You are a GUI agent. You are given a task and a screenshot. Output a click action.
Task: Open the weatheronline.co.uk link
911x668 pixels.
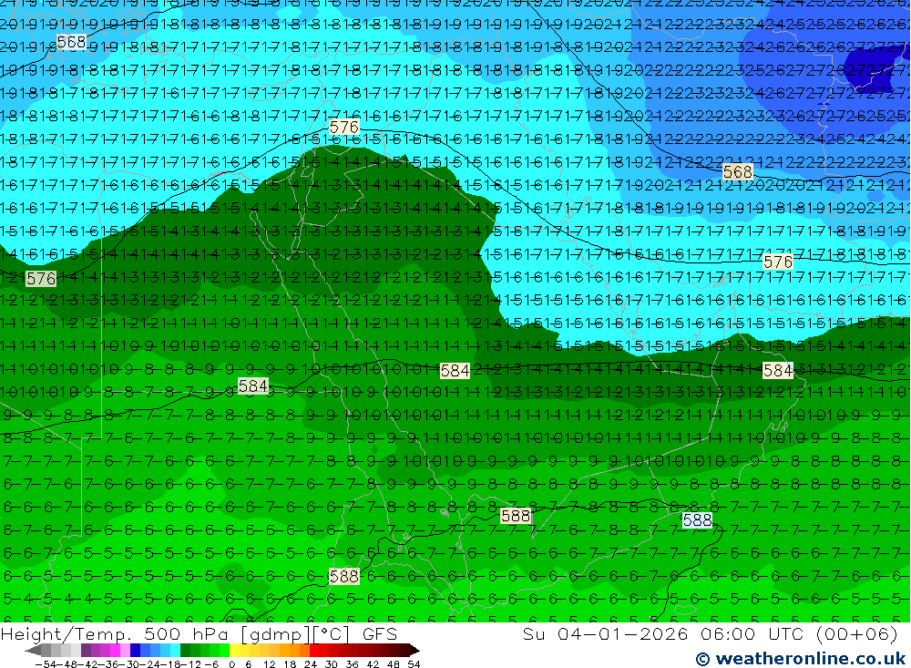point(801,658)
